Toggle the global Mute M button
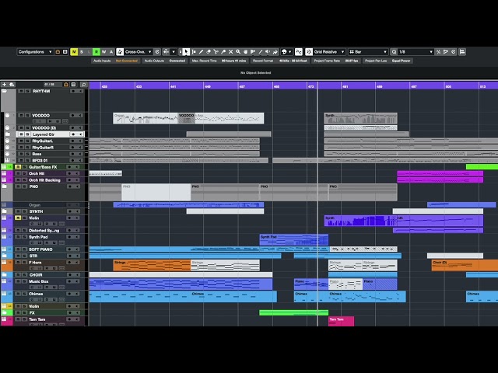The image size is (498, 373). pyautogui.click(x=74, y=52)
